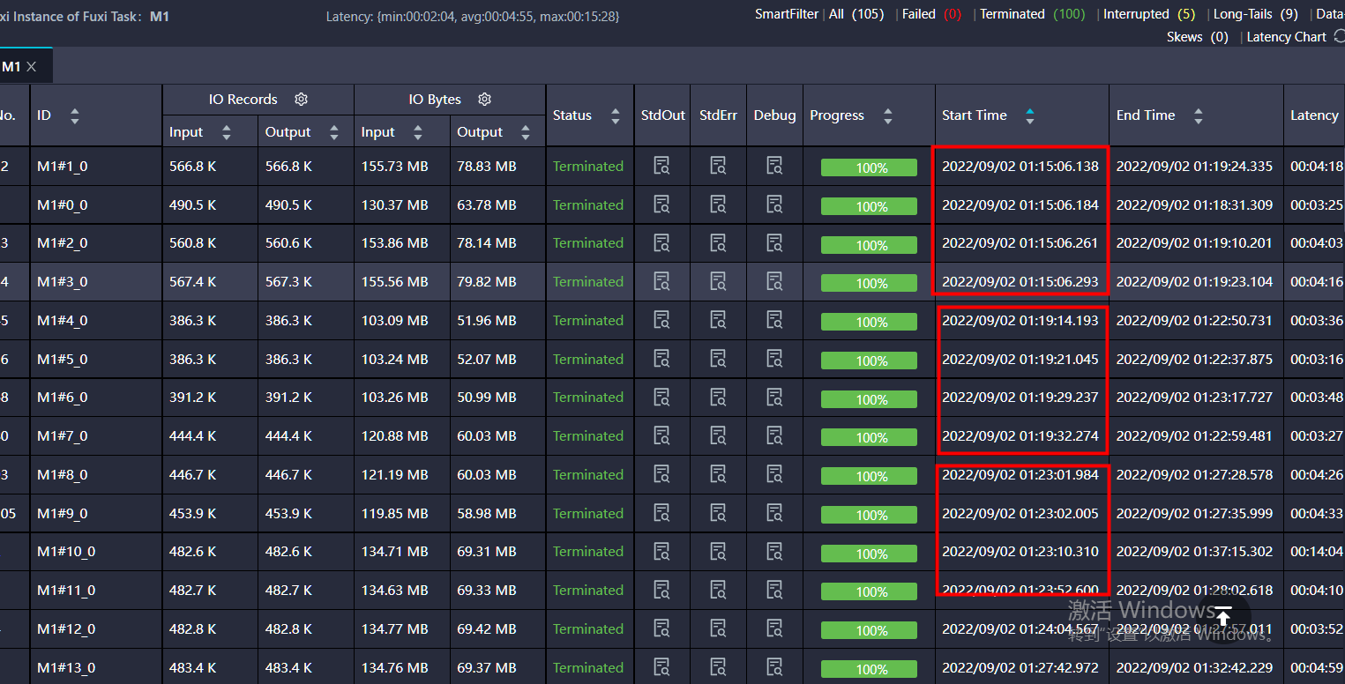
Task: Click the 444.4 K output cell
Action: click(288, 435)
